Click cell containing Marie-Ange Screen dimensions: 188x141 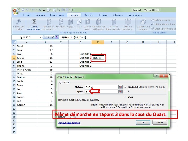(27, 70)
